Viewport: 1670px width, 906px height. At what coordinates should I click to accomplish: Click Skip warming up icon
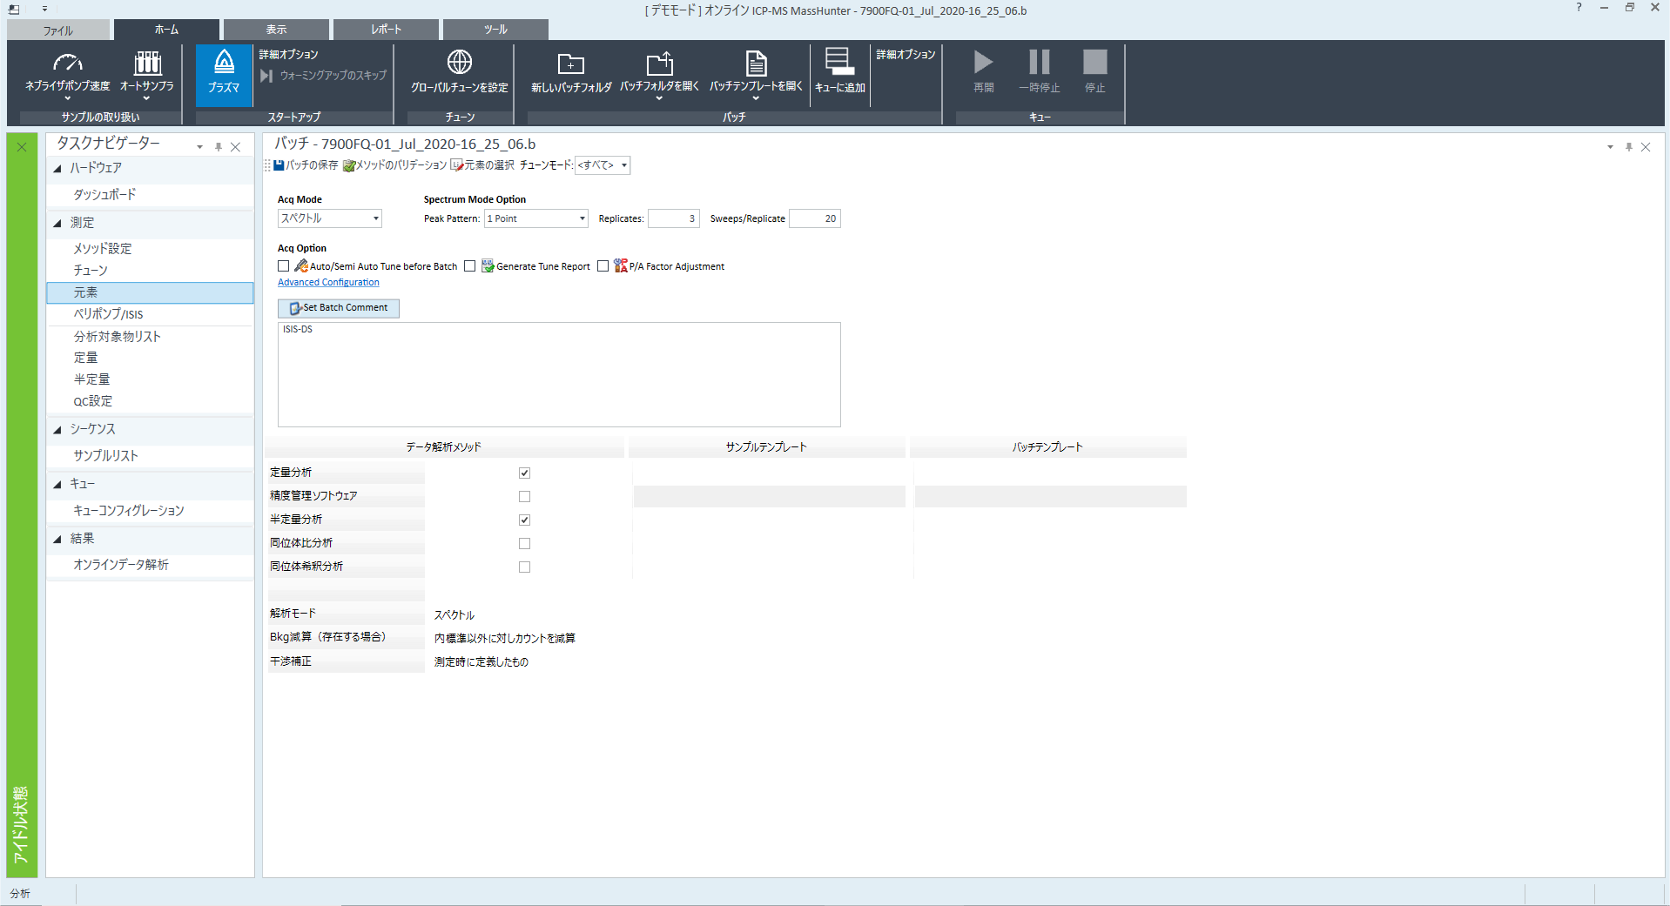tap(266, 76)
